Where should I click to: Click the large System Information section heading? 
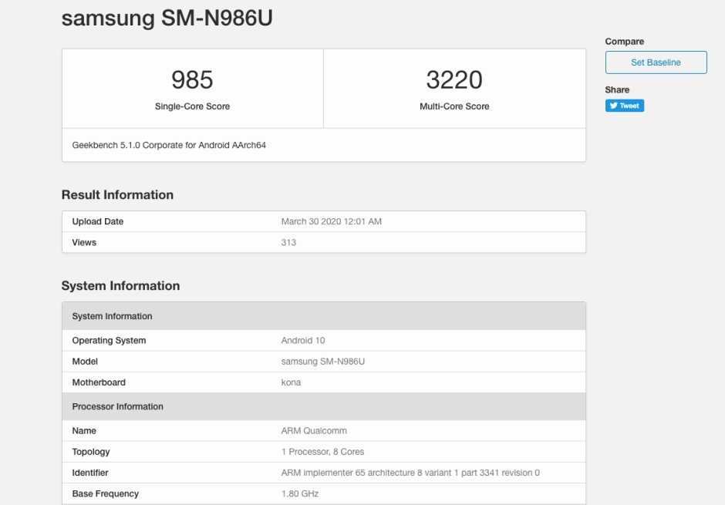click(120, 286)
